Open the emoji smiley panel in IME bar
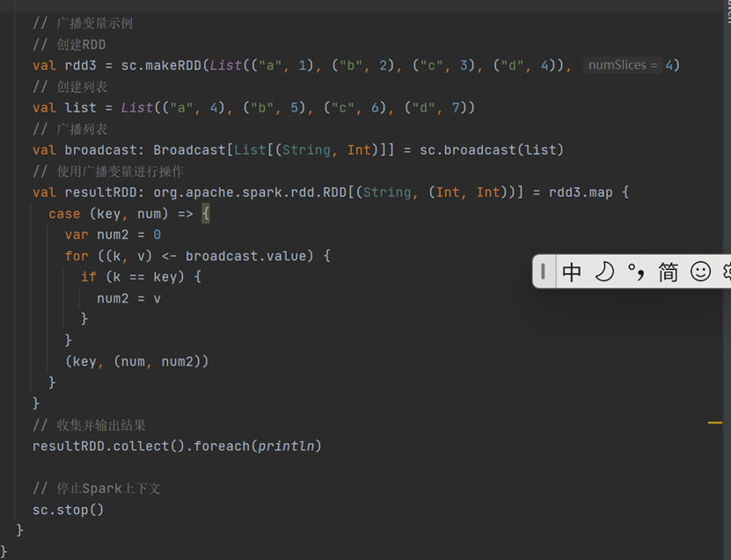 [x=700, y=272]
